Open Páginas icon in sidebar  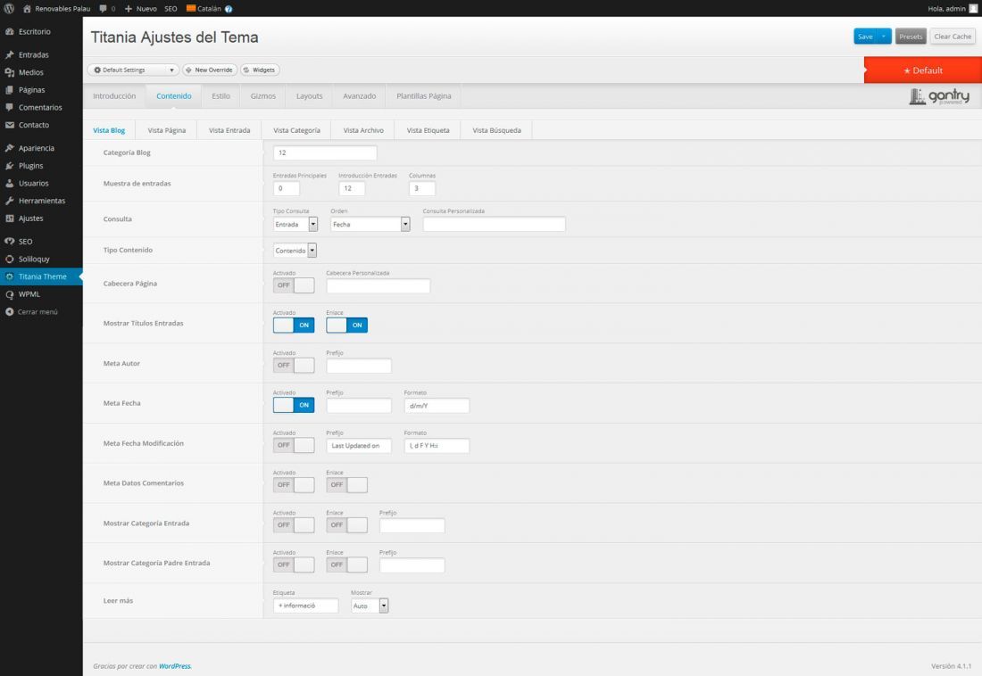click(10, 90)
